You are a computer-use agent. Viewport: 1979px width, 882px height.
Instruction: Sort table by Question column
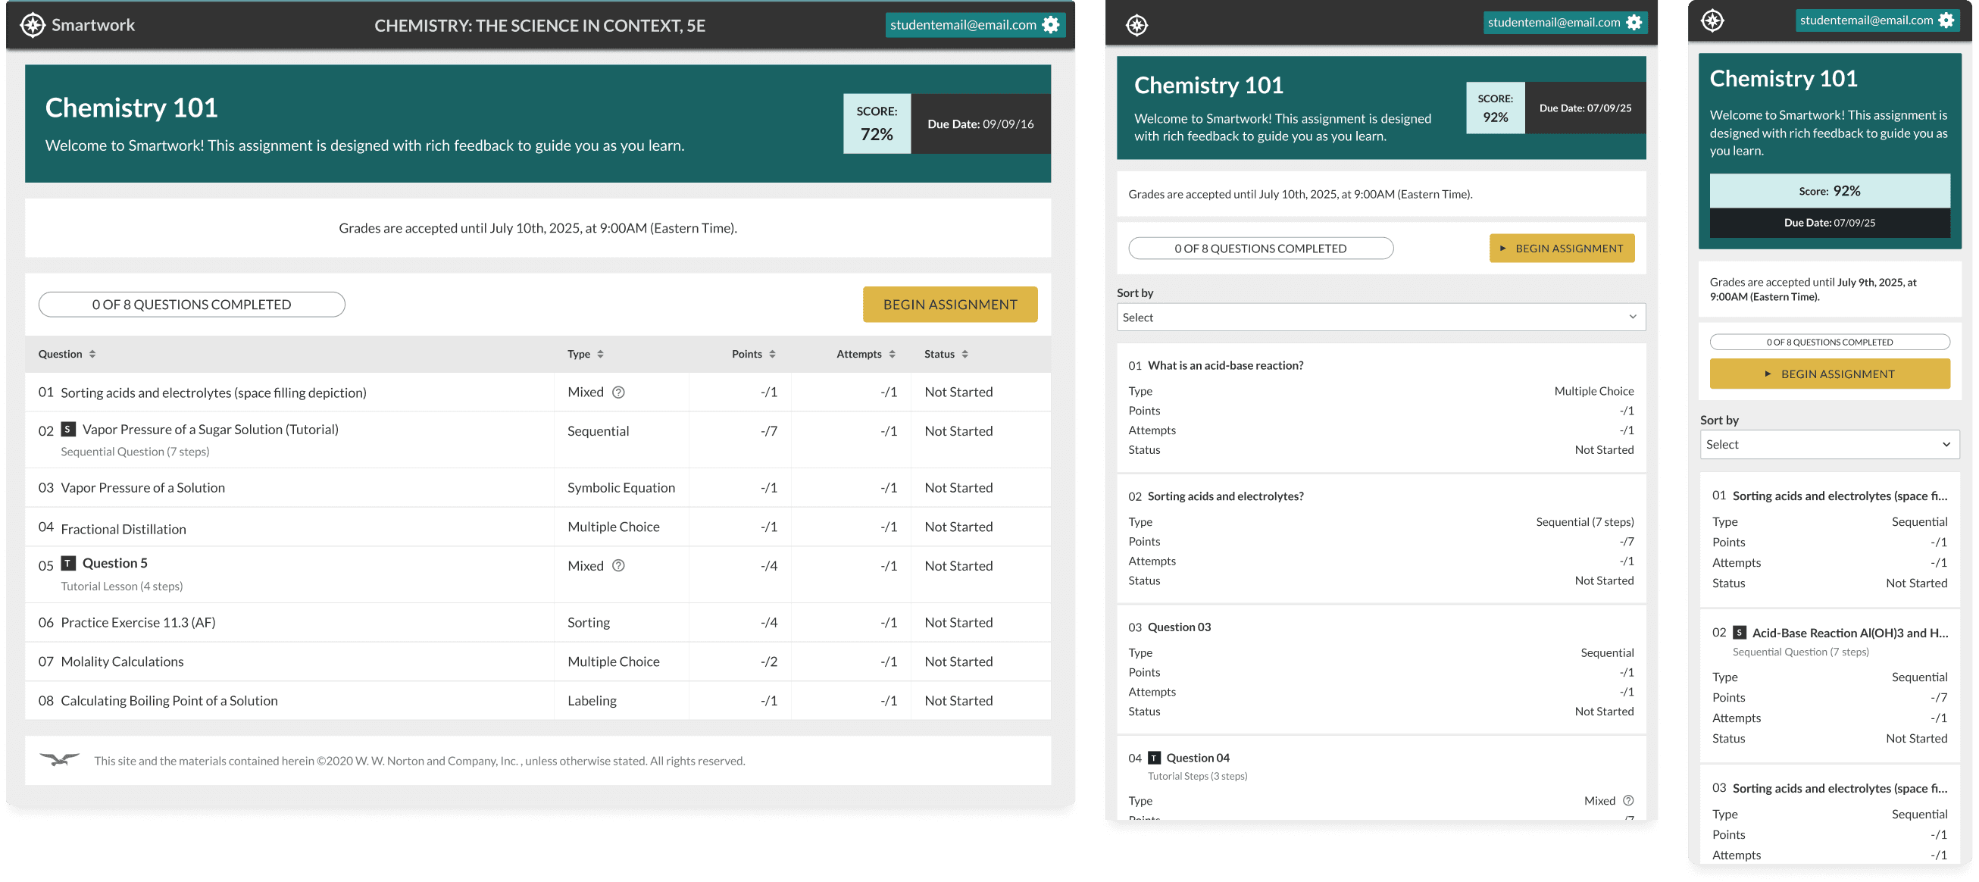point(92,354)
